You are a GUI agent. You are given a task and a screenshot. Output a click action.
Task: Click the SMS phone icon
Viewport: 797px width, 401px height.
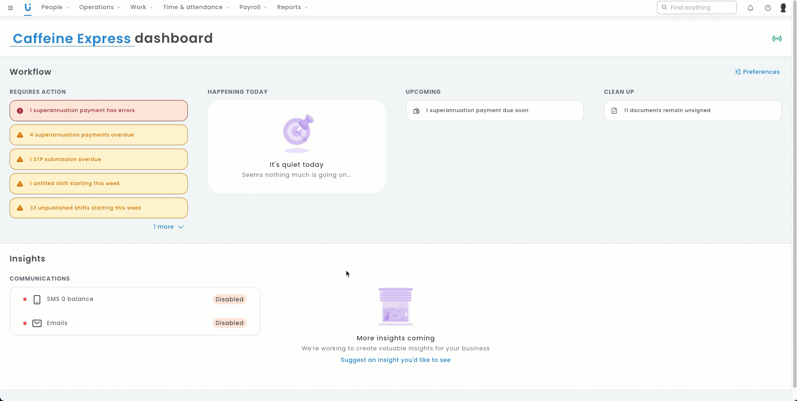click(37, 299)
